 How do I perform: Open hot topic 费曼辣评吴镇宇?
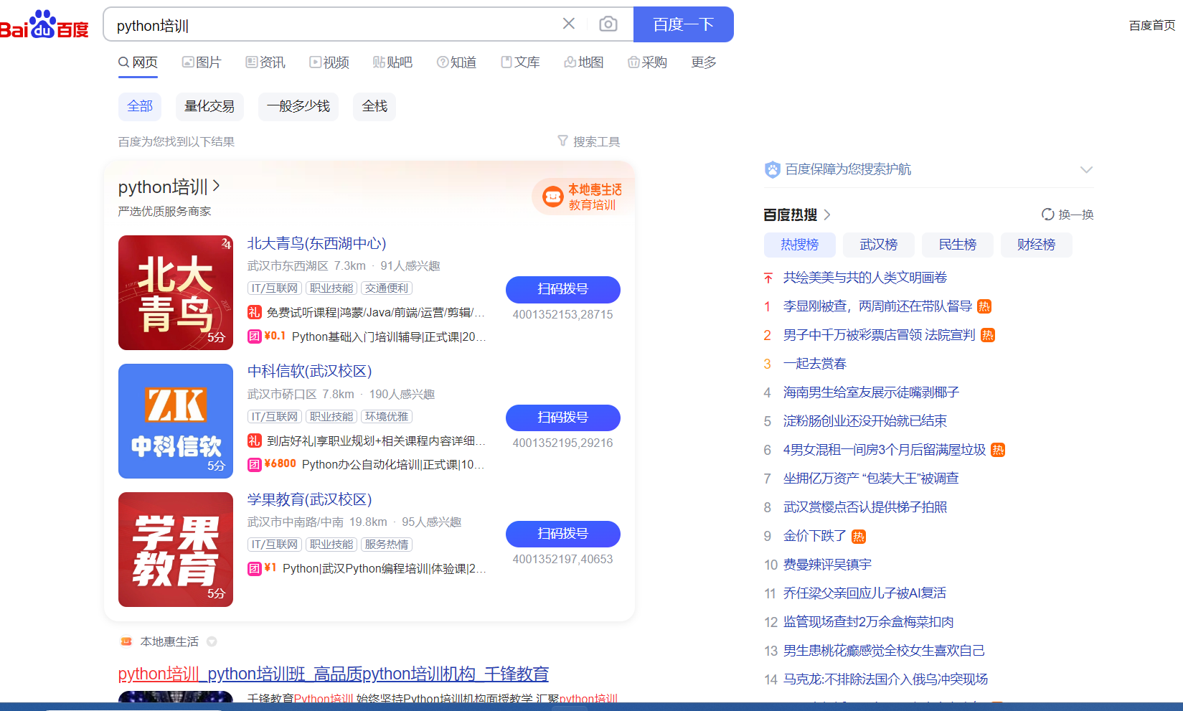click(828, 565)
